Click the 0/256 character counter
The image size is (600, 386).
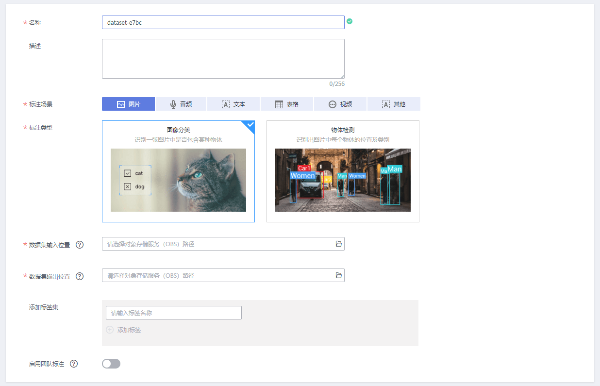(x=337, y=84)
